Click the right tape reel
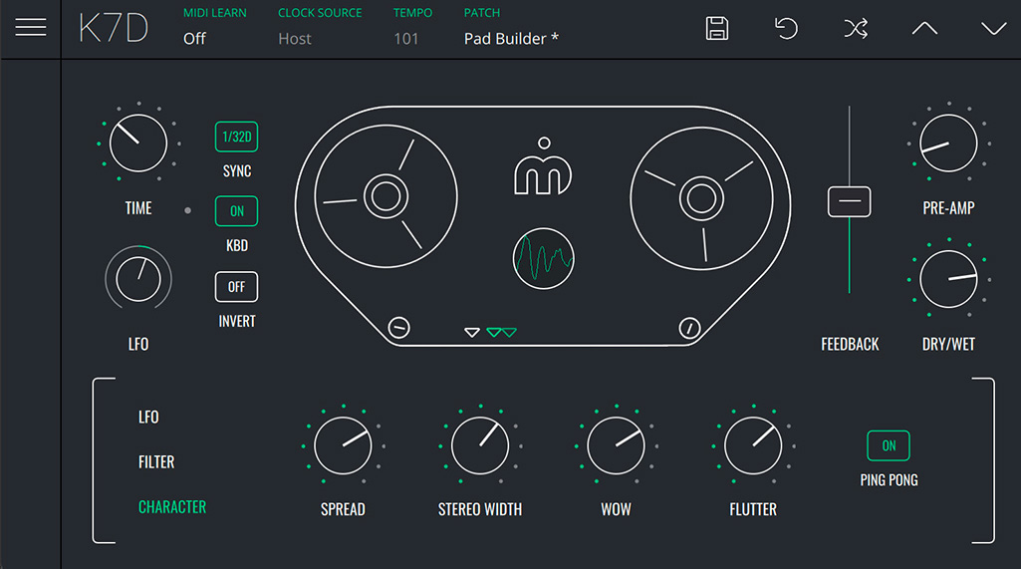This screenshot has height=569, width=1021. (x=702, y=198)
